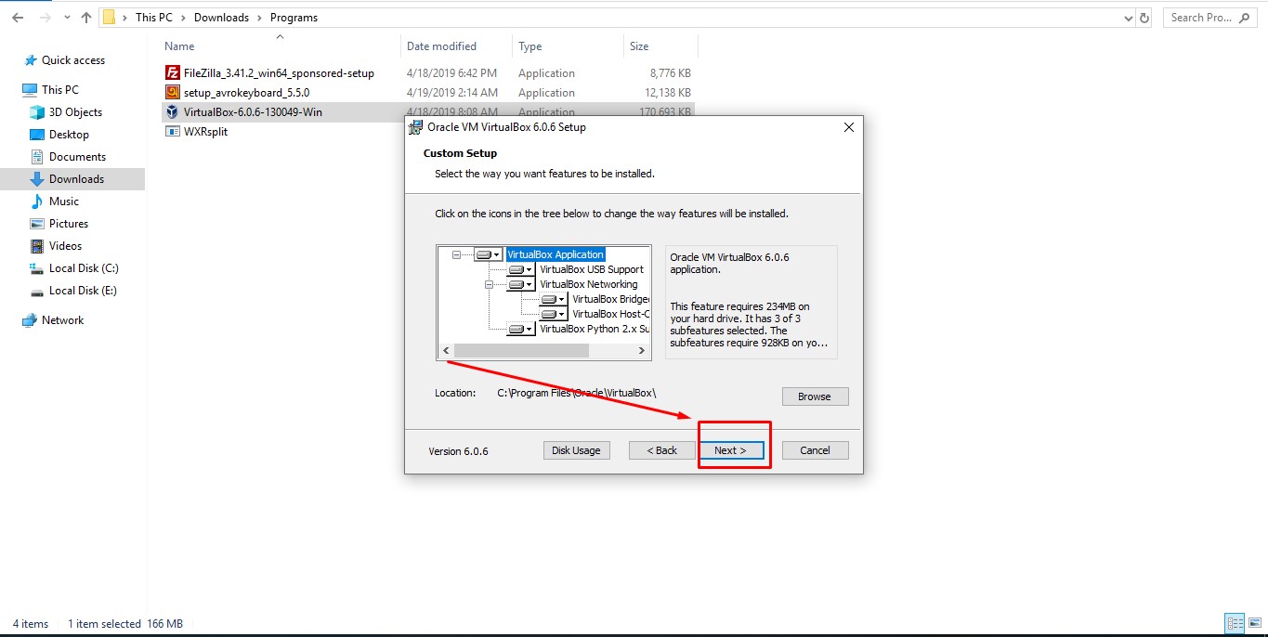Open Pictures icon in navigation pane
Viewport: 1268px width, 637px height.
point(37,224)
